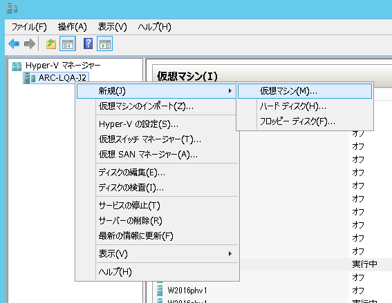This screenshot has height=303, width=392.
Task: Click the 仮想マシン(I) panel header
Action: point(187,76)
